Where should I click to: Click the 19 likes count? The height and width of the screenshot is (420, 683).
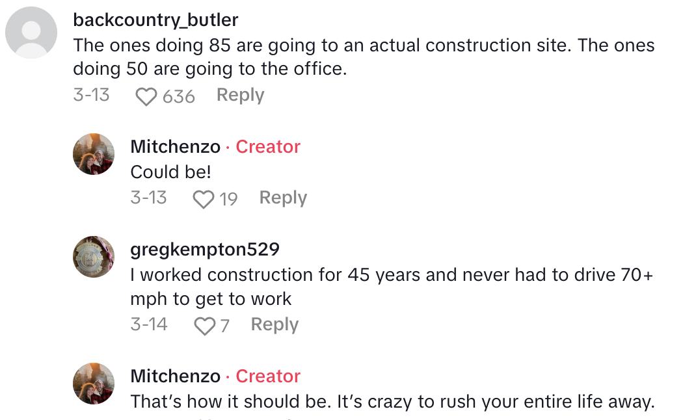228,199
